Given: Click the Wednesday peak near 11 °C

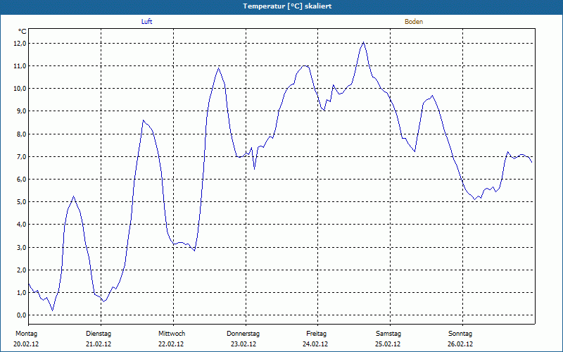Looking at the screenshot, I should pyautogui.click(x=218, y=68).
